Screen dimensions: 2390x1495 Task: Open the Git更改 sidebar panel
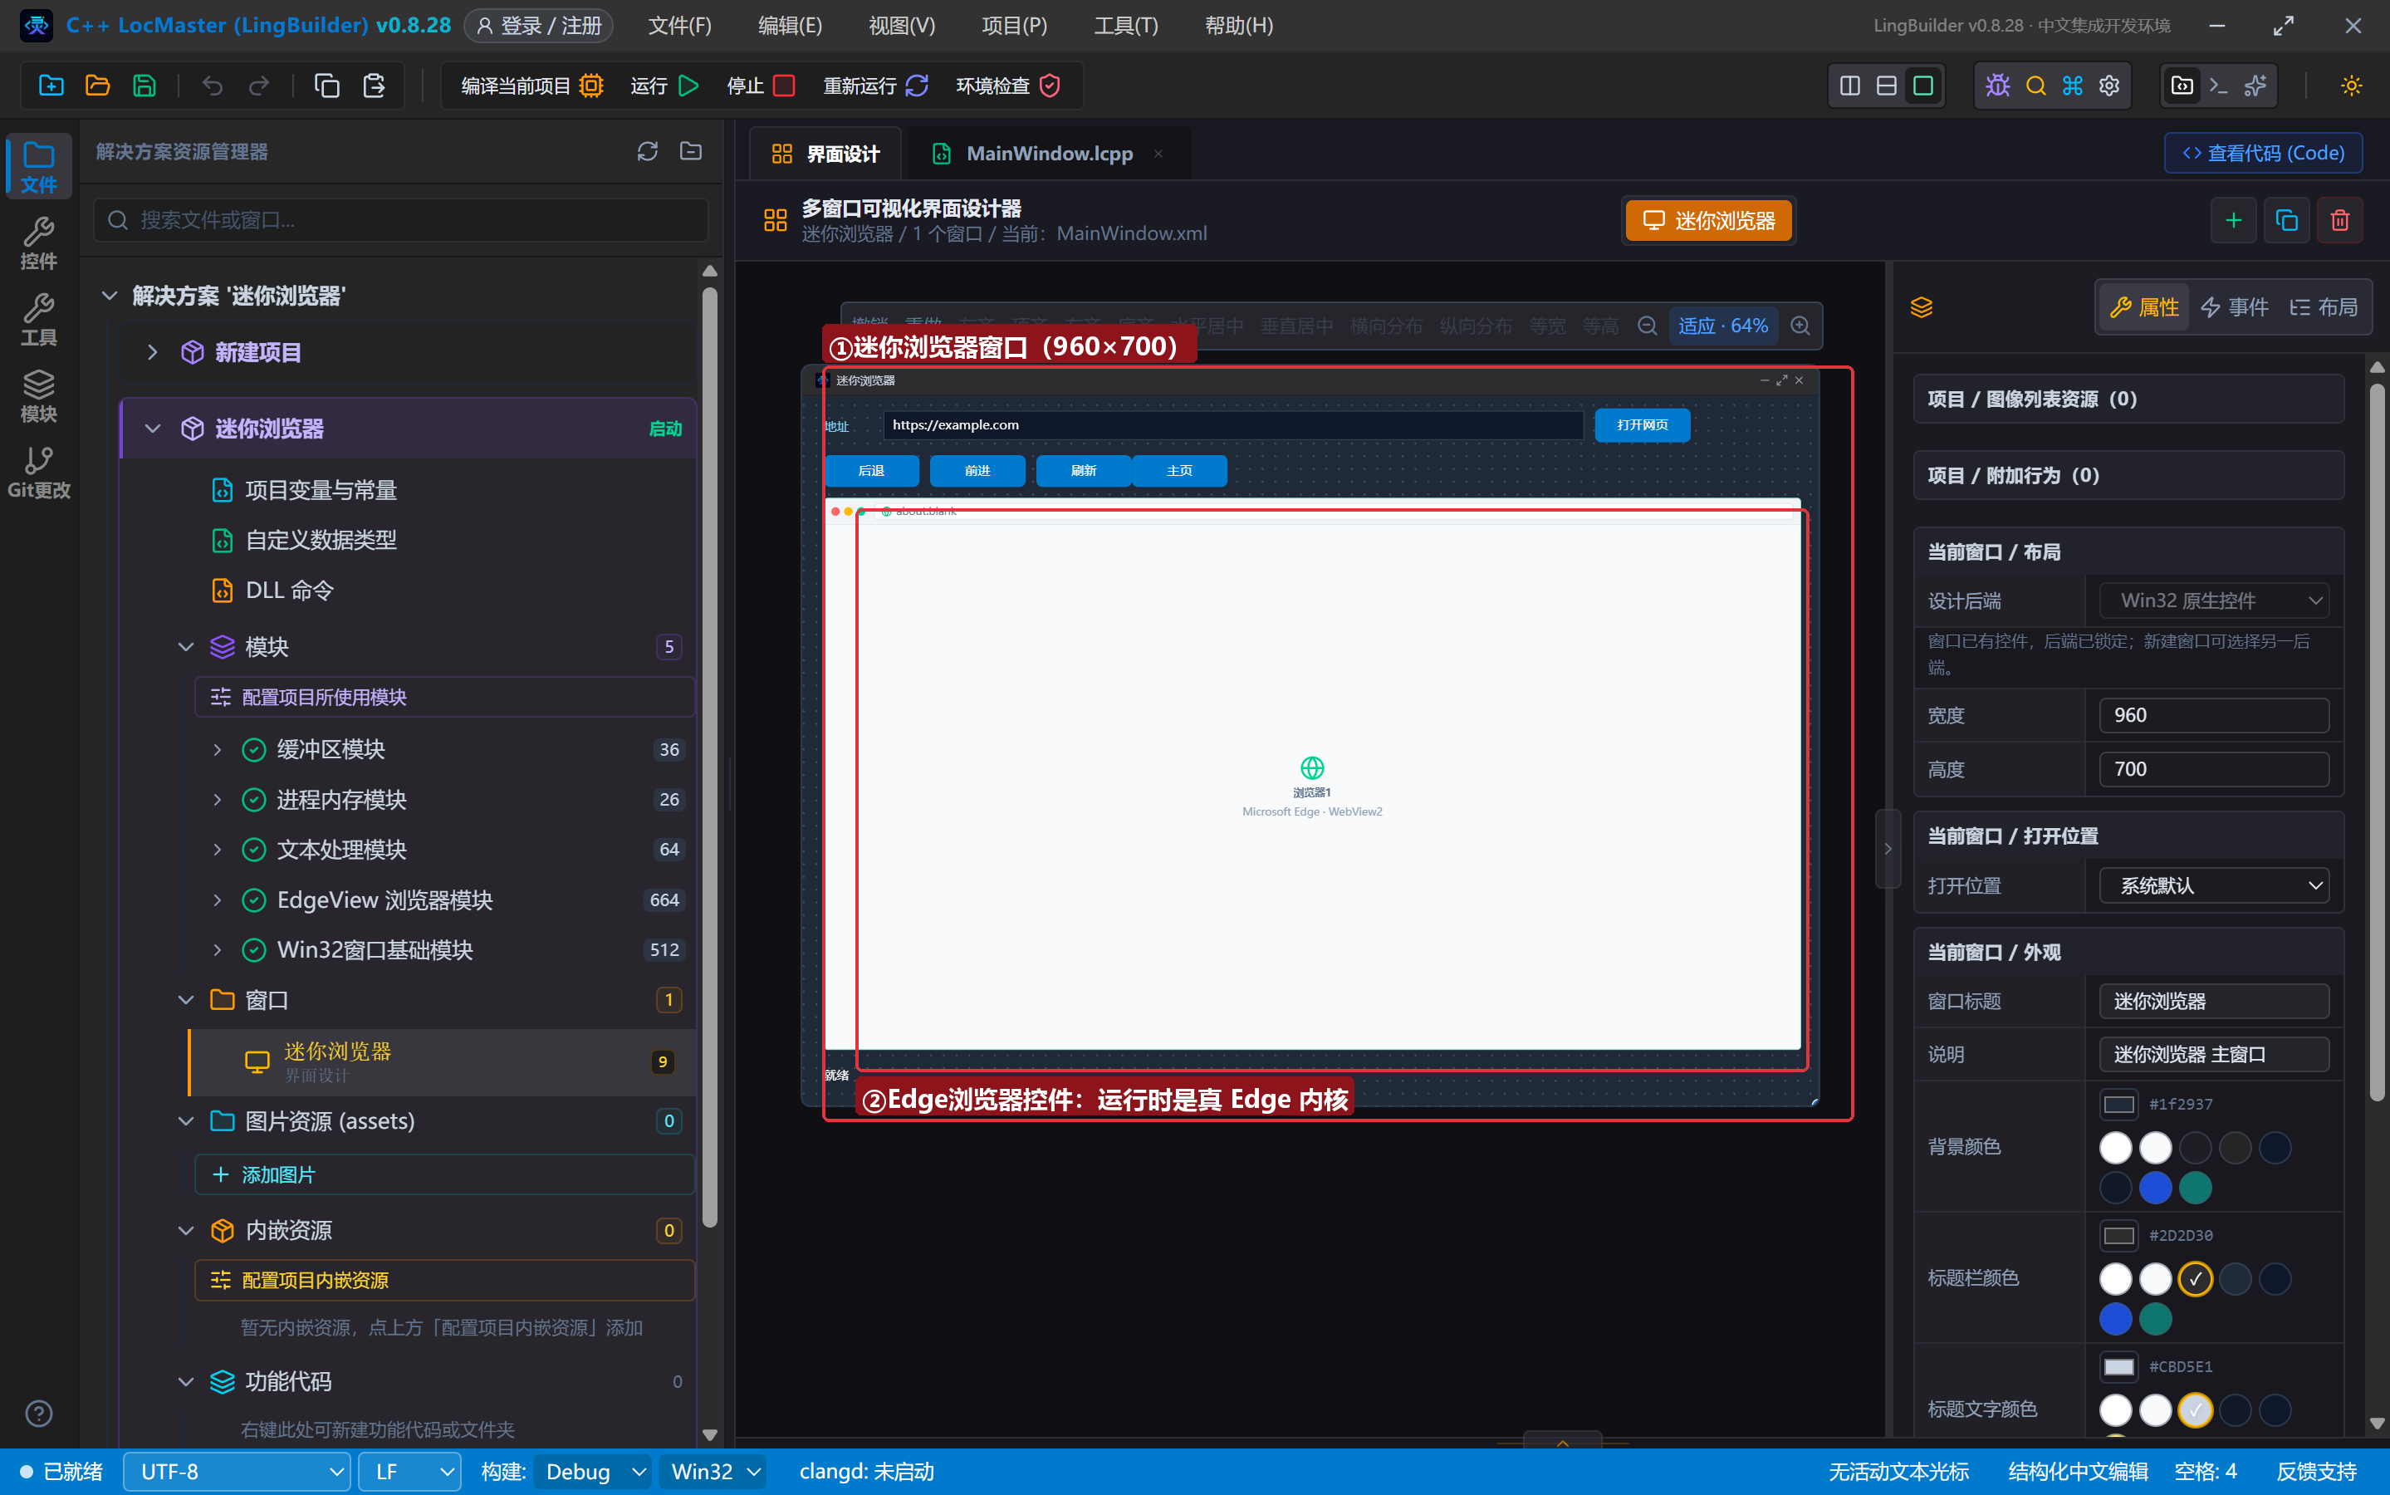pyautogui.click(x=38, y=472)
